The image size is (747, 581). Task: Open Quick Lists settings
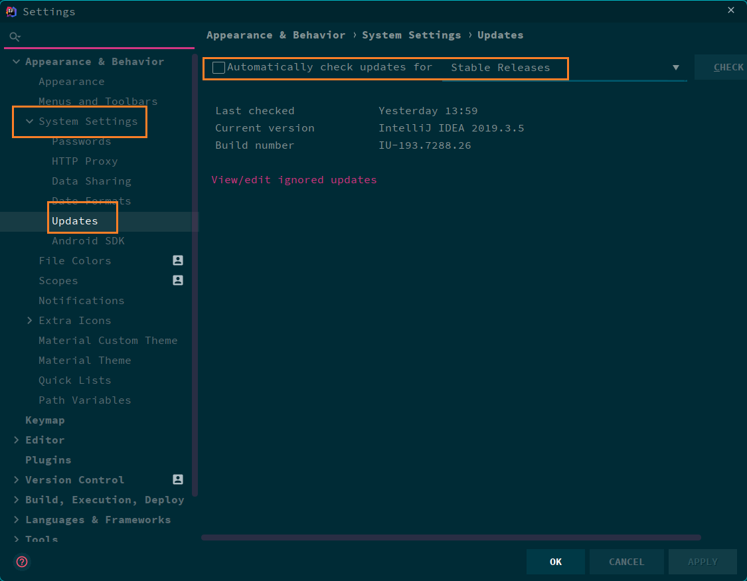pos(75,380)
